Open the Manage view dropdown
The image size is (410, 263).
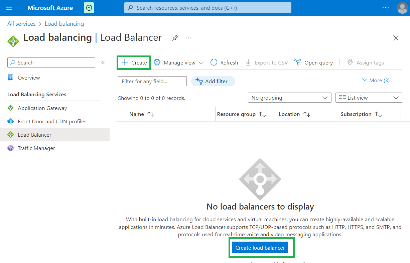pos(179,62)
